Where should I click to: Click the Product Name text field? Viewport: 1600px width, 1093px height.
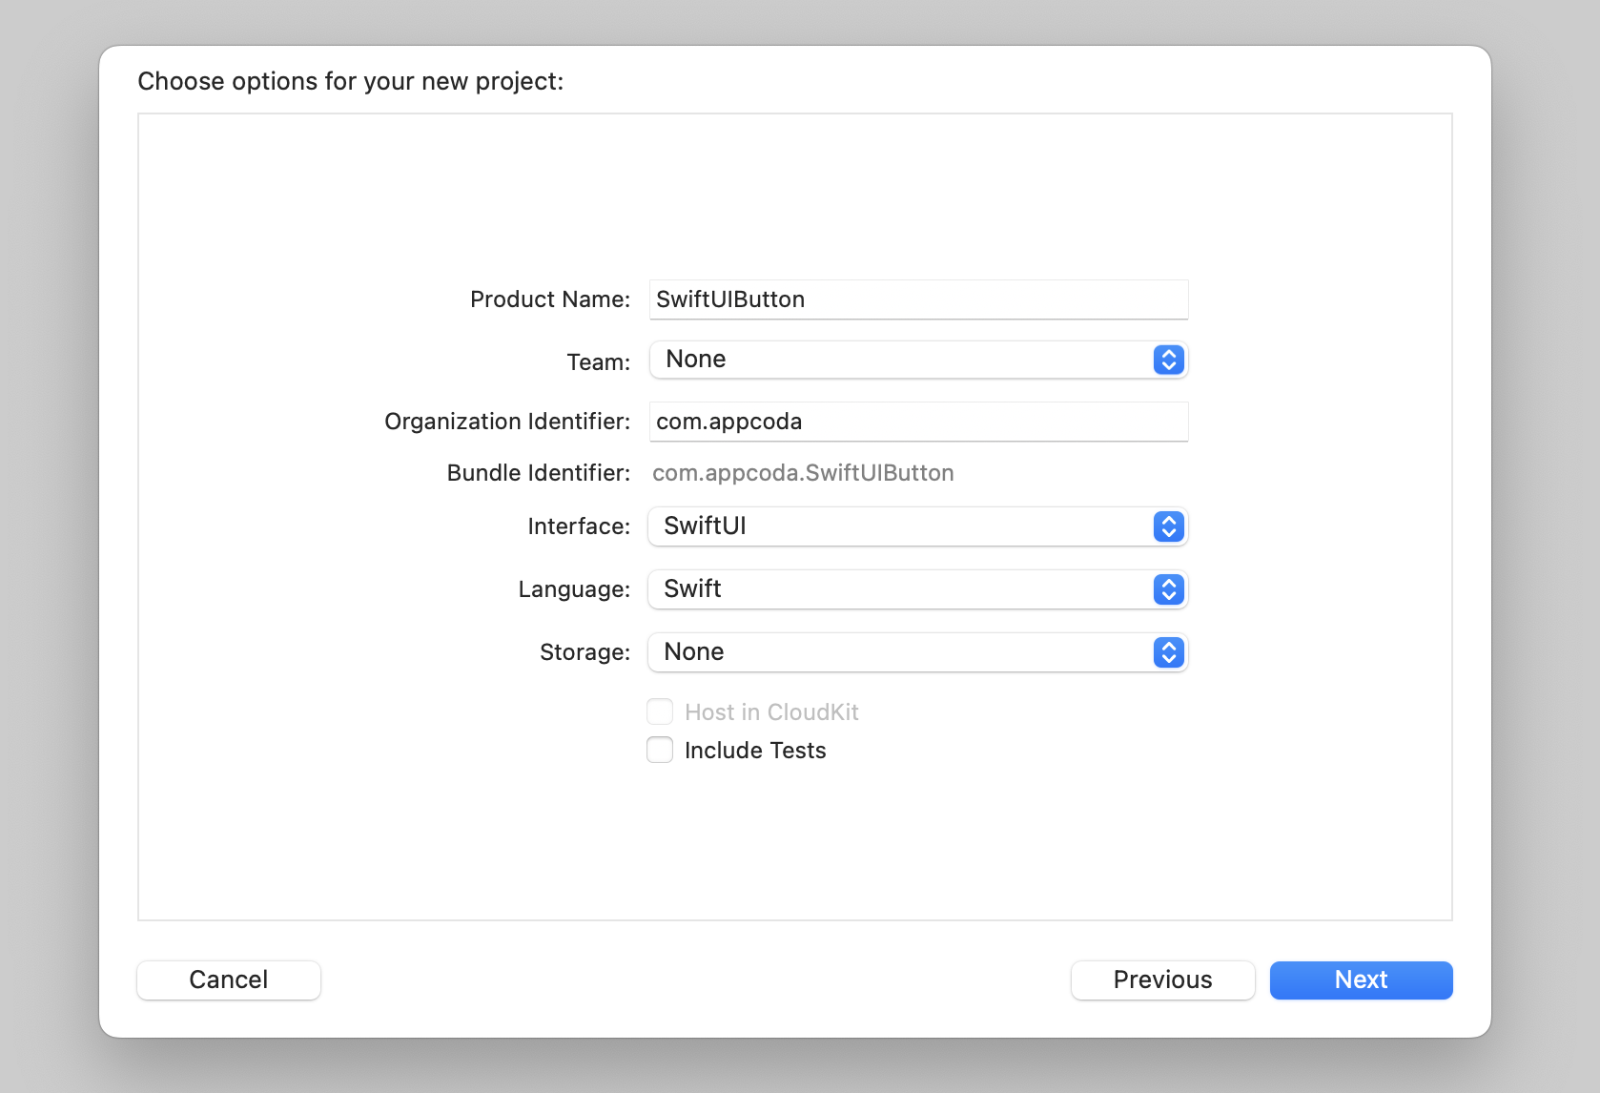pos(918,299)
